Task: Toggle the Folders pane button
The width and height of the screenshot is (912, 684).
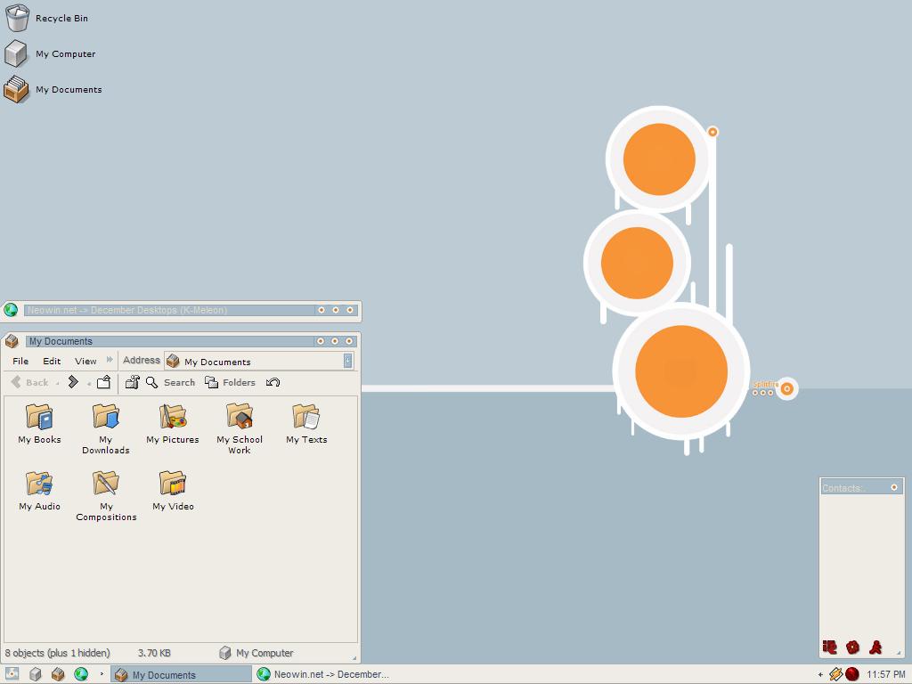Action: click(230, 382)
